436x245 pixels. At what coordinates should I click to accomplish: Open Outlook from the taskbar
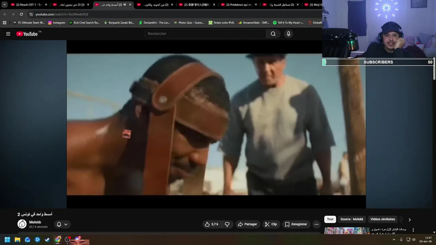27,240
